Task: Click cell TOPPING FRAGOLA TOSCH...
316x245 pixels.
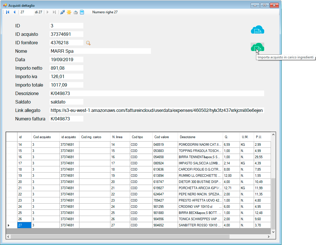Action: 200,151
